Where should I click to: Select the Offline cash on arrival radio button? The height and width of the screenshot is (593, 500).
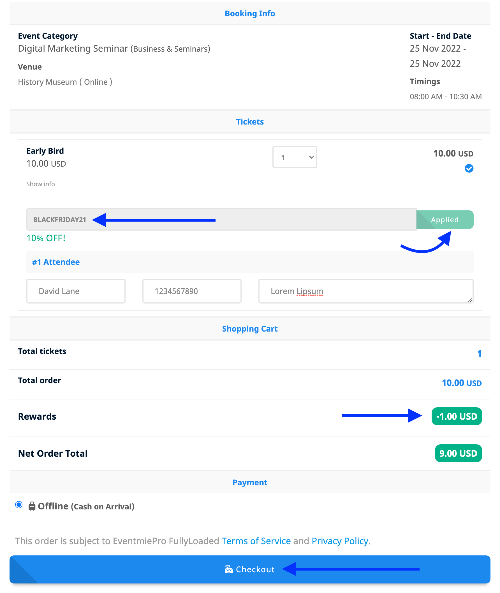[x=19, y=505]
